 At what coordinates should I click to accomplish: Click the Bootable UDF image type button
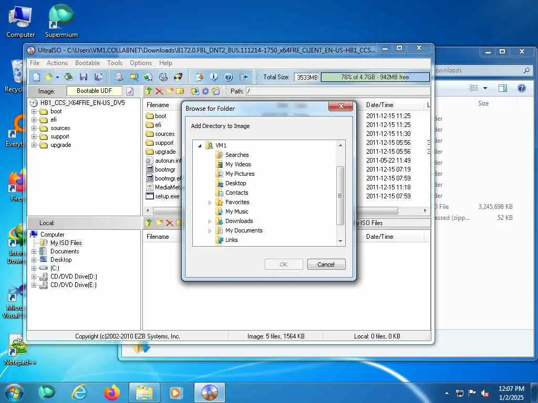click(95, 91)
